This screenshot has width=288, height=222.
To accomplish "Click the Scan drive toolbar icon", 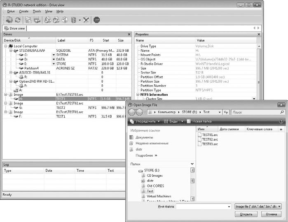I will click(37, 20).
